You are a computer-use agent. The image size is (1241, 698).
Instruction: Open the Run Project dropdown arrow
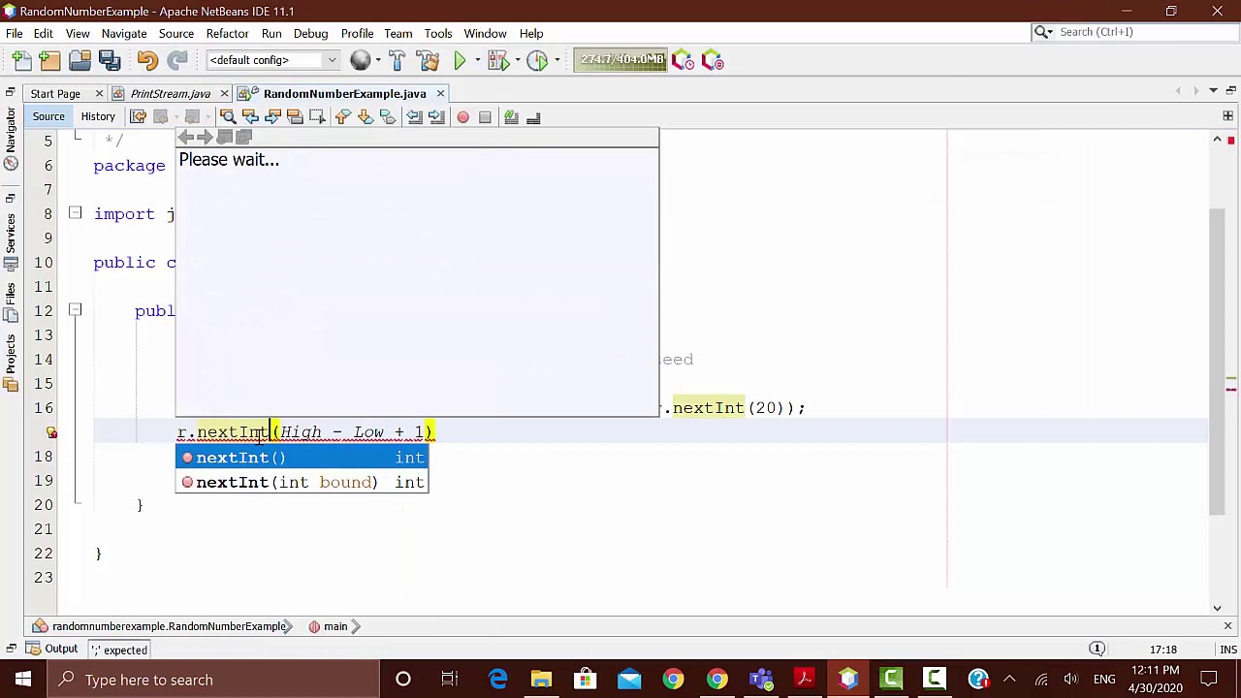477,60
